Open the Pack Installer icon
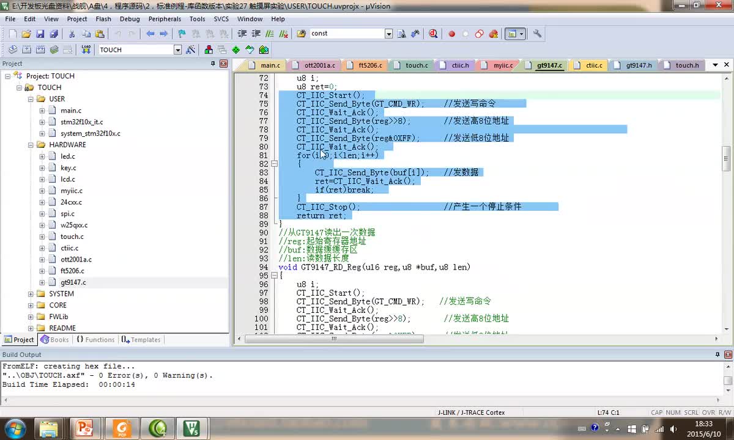The width and height of the screenshot is (734, 440). point(264,50)
